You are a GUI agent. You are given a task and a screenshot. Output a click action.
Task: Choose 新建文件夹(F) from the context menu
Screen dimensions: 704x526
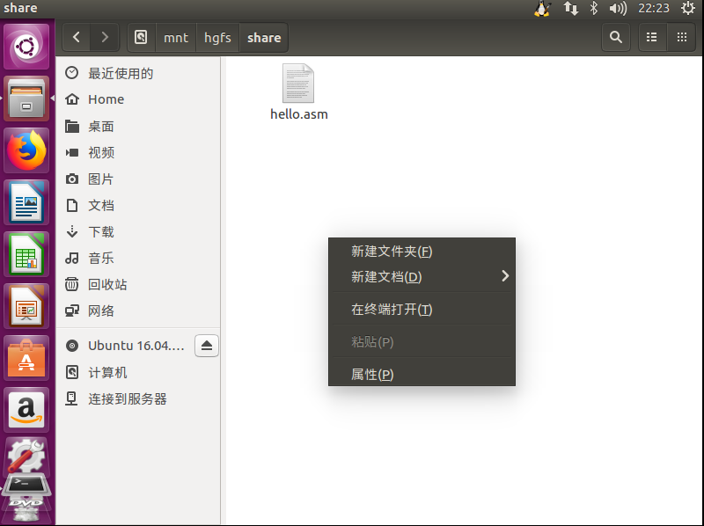coord(422,252)
